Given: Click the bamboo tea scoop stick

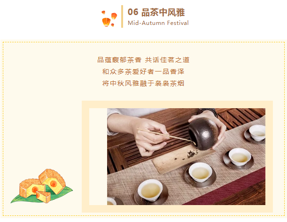Looking at the screenshot, I should (x=166, y=136).
